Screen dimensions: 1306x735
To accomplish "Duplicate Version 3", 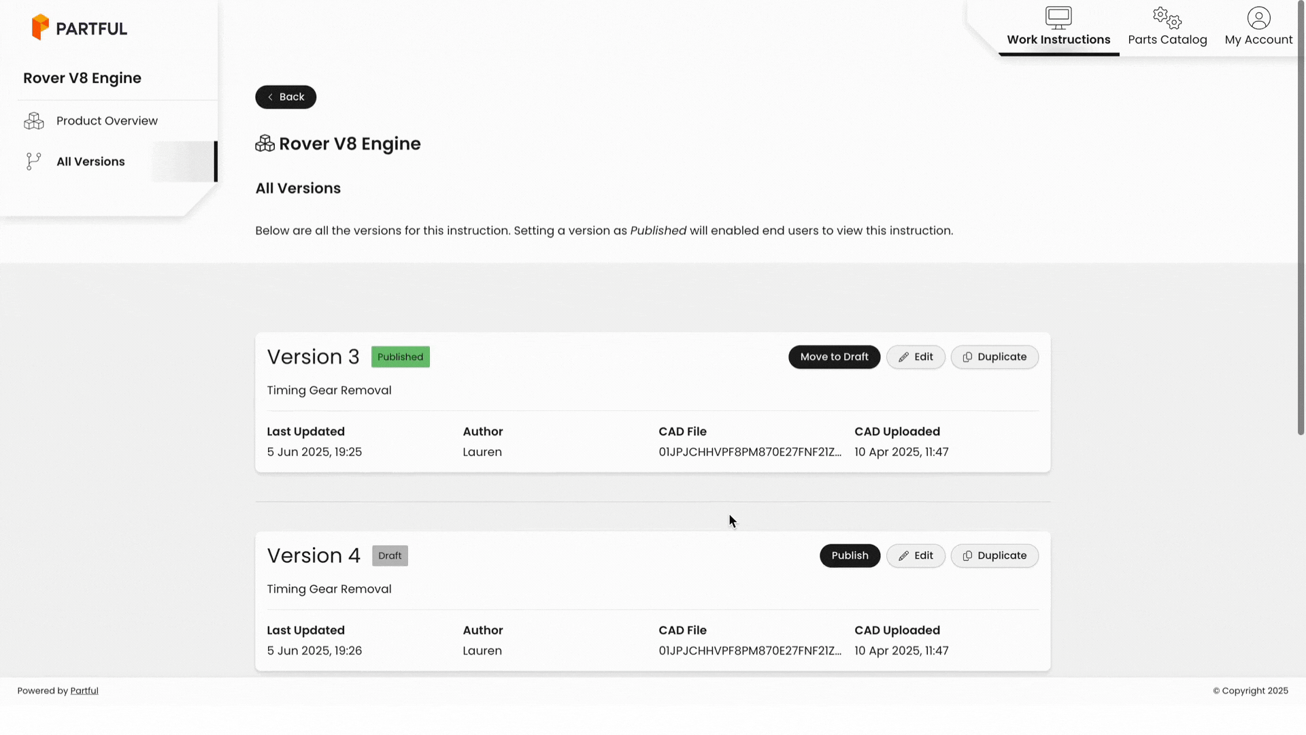I will coord(994,357).
